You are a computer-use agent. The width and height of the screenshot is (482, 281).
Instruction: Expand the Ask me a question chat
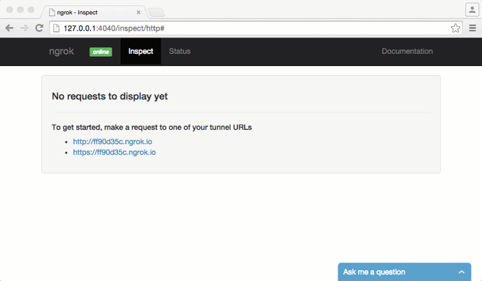(x=405, y=272)
